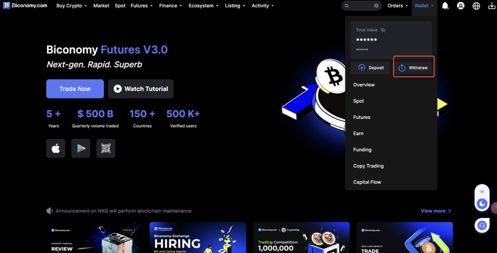Open the Orders dropdown menu

pos(397,6)
